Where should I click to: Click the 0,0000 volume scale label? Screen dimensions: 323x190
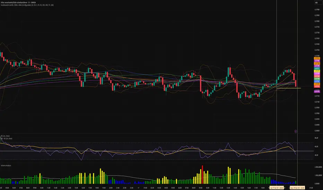[317, 184]
